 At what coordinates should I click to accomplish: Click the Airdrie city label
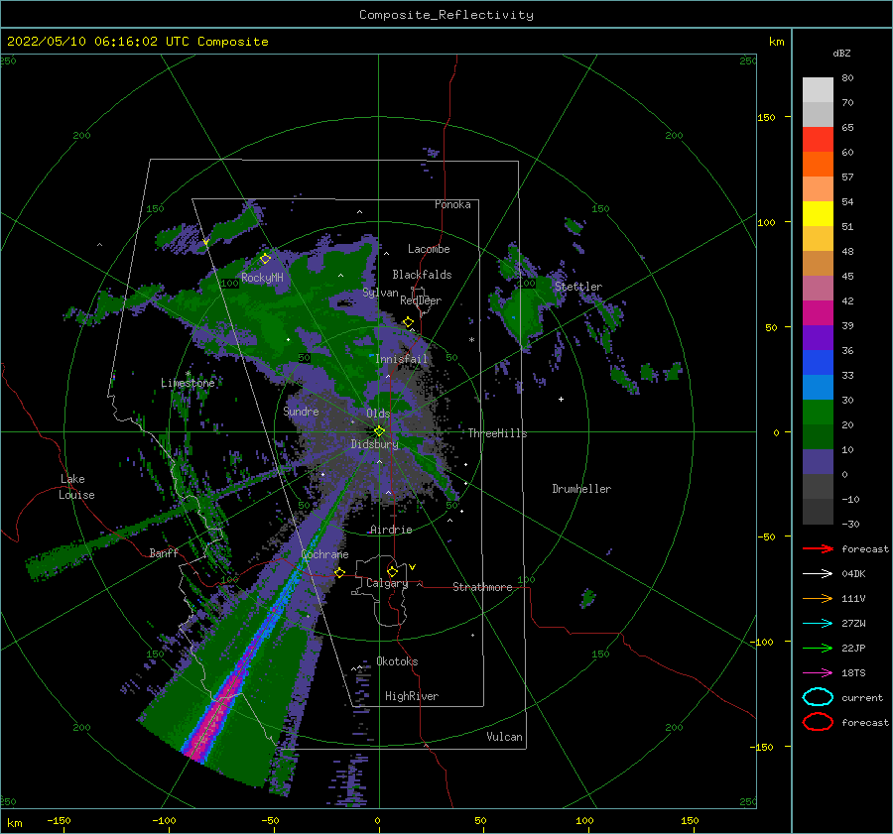tap(391, 530)
